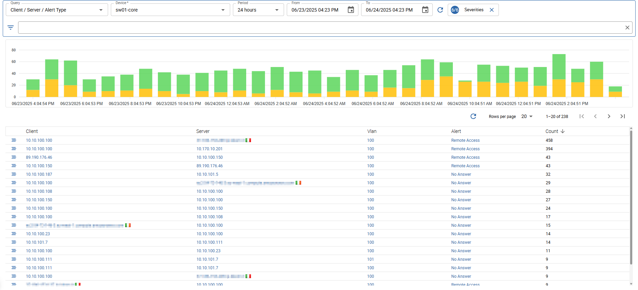Image resolution: width=638 pixels, height=290 pixels.
Task: Go to the first page of results
Action: coord(582,116)
